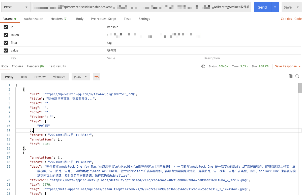Open search in response body

pyautogui.click(x=297, y=76)
